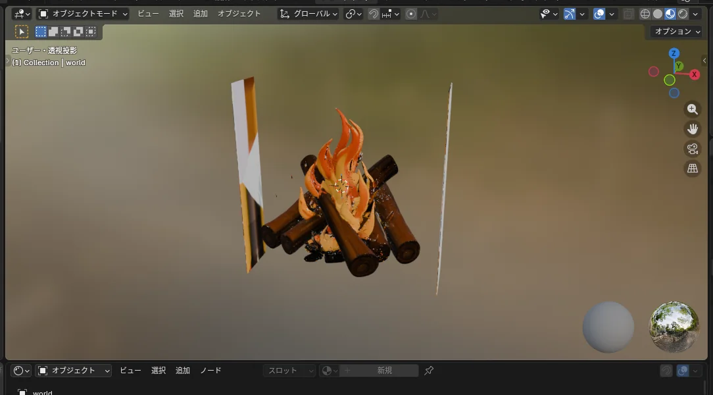Select solid viewport shading mode

(x=658, y=14)
